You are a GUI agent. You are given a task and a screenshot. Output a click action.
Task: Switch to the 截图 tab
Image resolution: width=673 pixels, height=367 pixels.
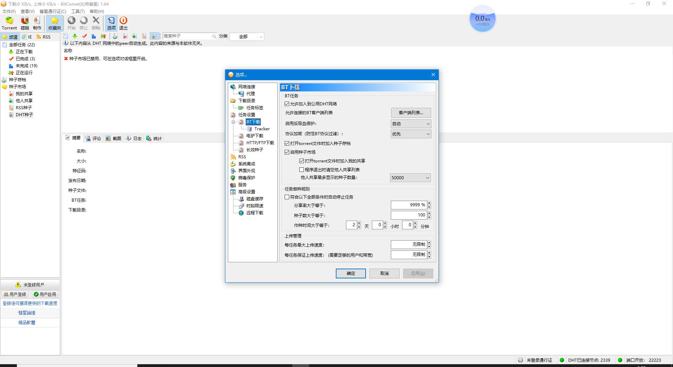click(114, 138)
